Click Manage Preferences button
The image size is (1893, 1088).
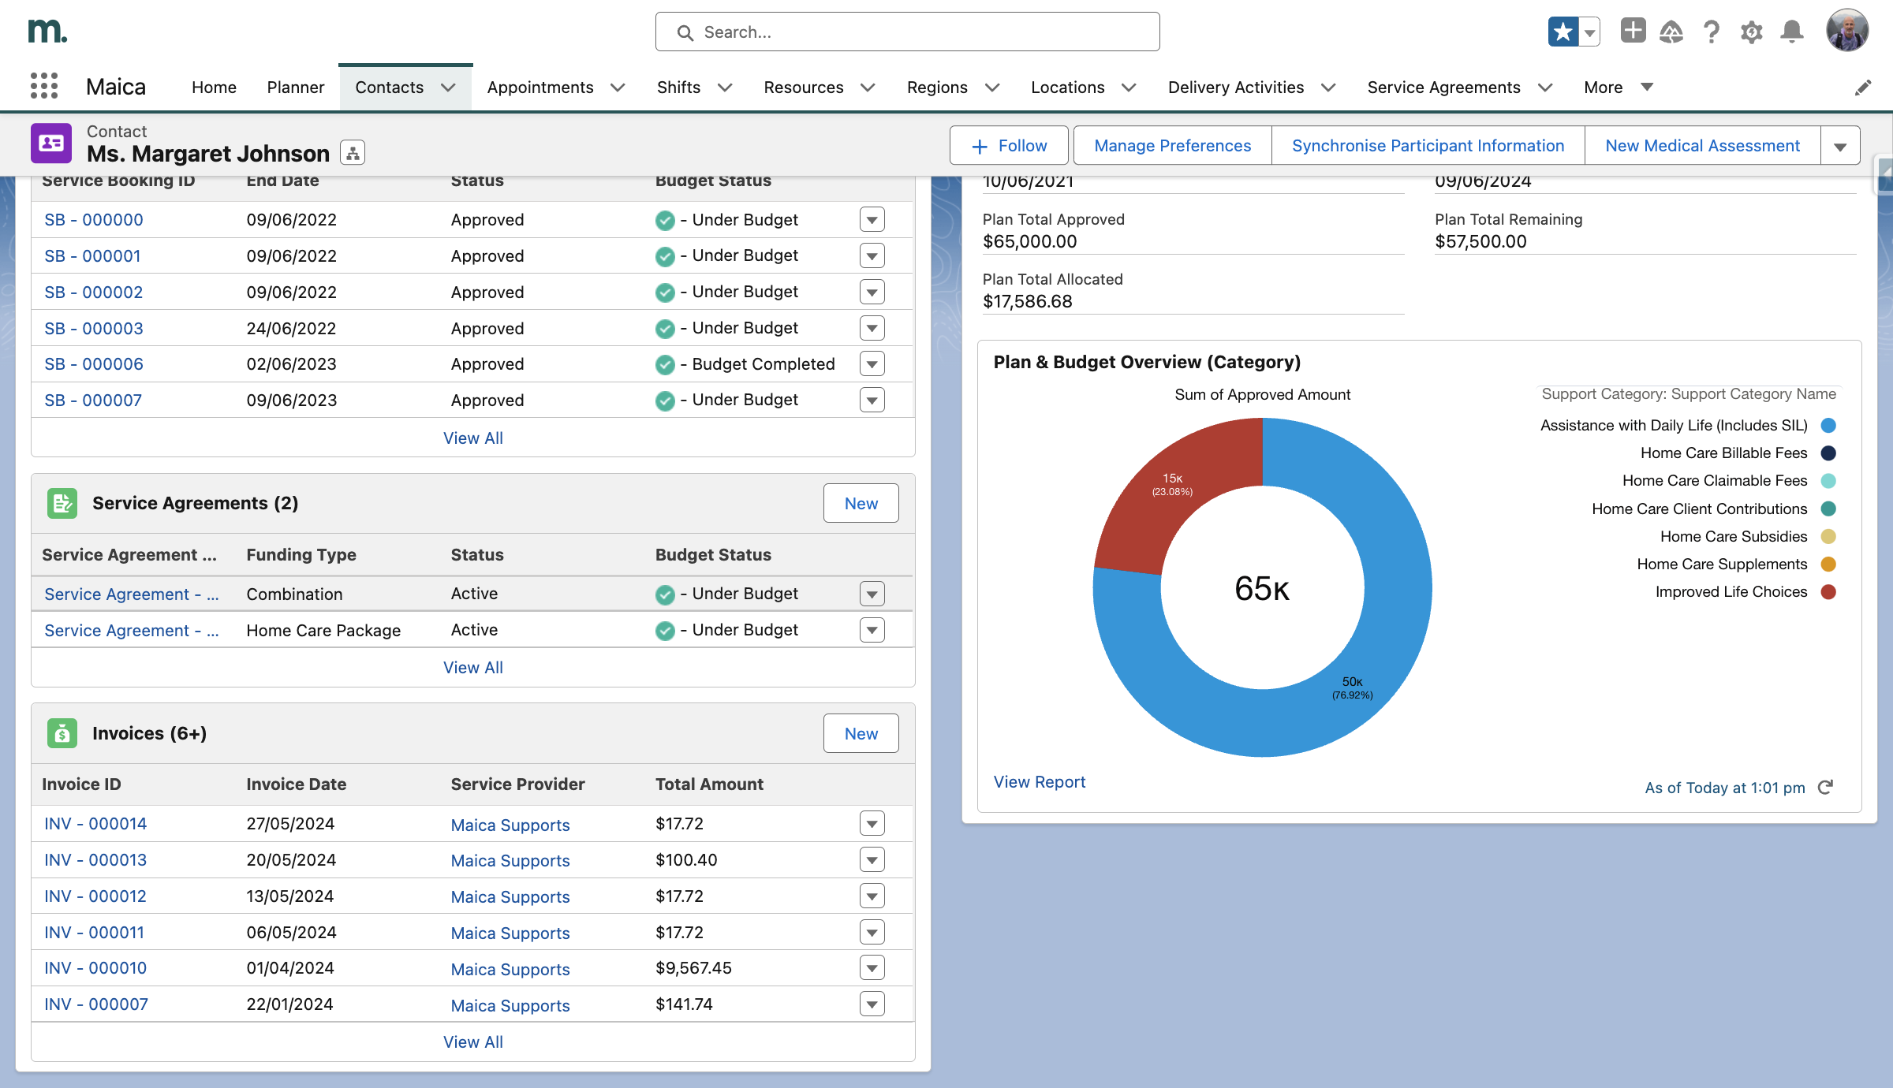(1172, 146)
